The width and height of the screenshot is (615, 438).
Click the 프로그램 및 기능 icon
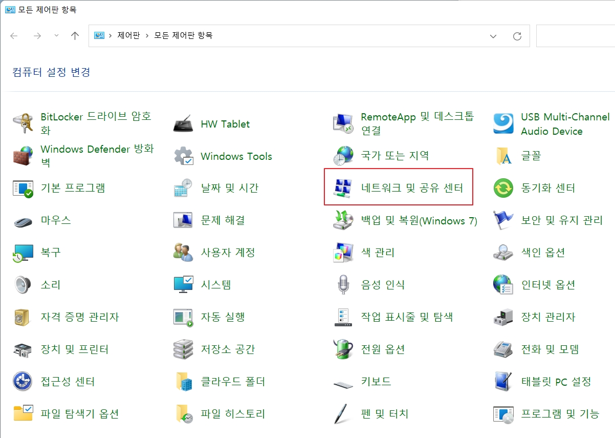[503, 413]
